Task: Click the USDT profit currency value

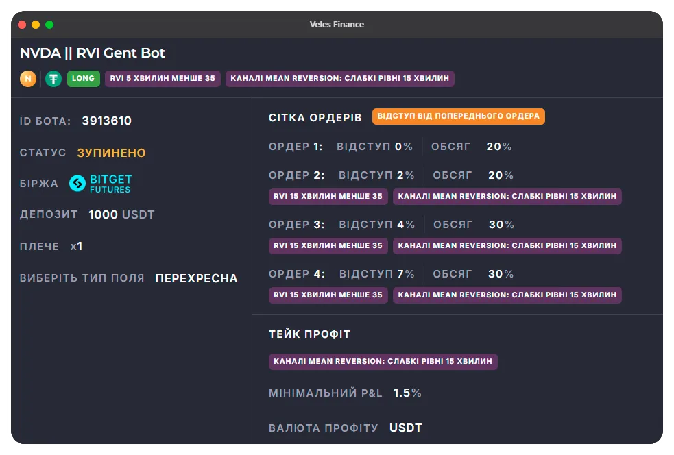Action: [405, 428]
